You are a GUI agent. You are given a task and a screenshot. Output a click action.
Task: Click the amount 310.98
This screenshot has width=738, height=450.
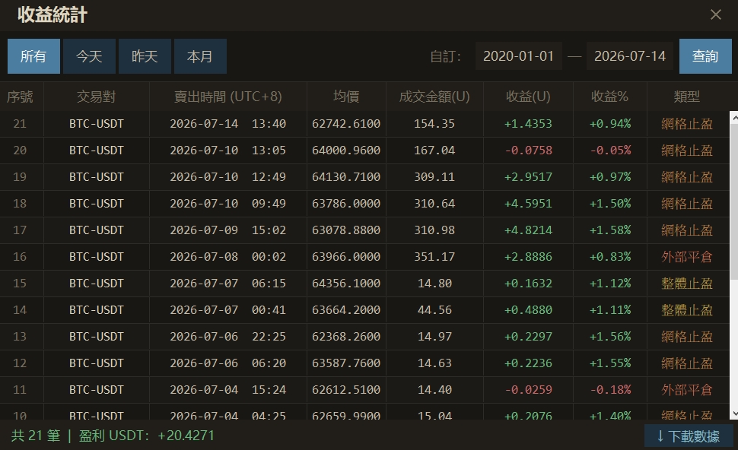click(434, 230)
